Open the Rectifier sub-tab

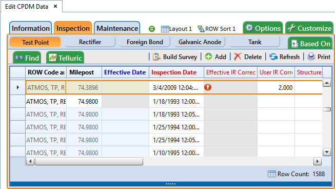click(x=90, y=42)
